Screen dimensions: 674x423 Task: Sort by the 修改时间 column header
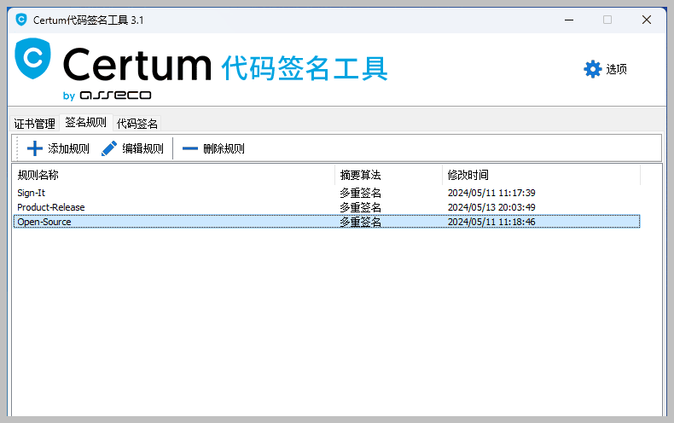click(541, 175)
